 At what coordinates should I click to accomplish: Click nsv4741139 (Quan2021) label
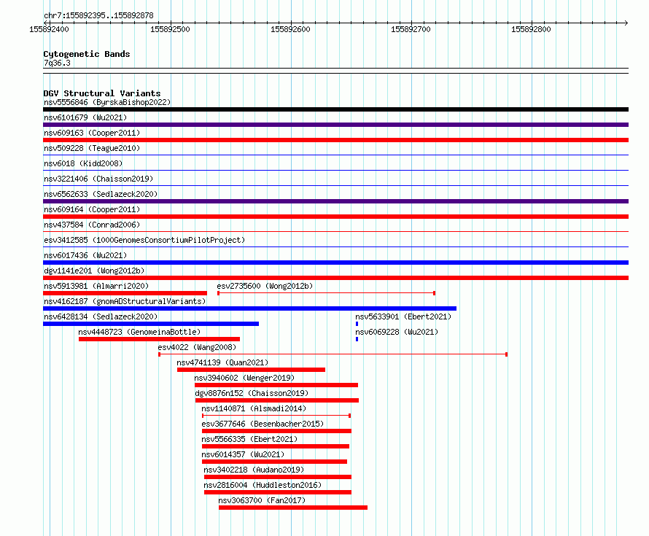pyautogui.click(x=222, y=362)
